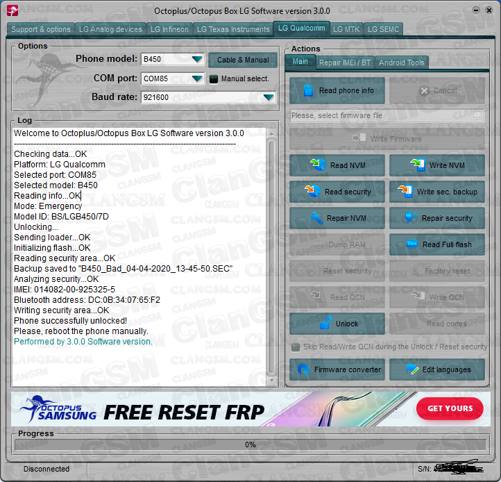This screenshot has height=482, width=501.
Task: Expand the Baud rate dropdown
Action: tap(269, 97)
